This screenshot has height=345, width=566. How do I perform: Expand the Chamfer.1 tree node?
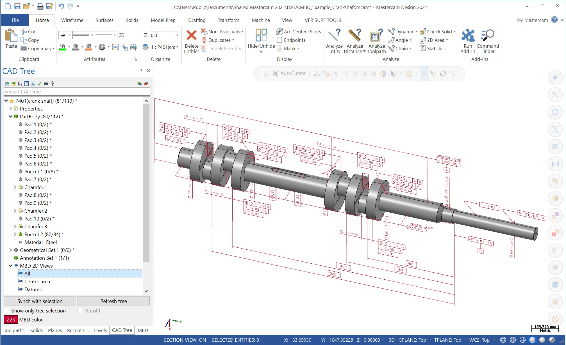coord(15,187)
